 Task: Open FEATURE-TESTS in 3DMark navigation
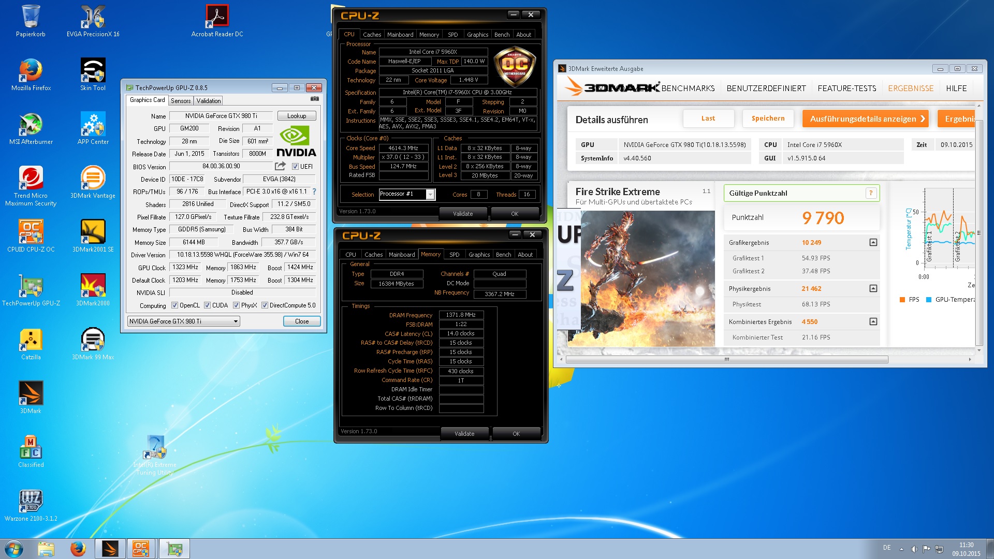(x=846, y=89)
